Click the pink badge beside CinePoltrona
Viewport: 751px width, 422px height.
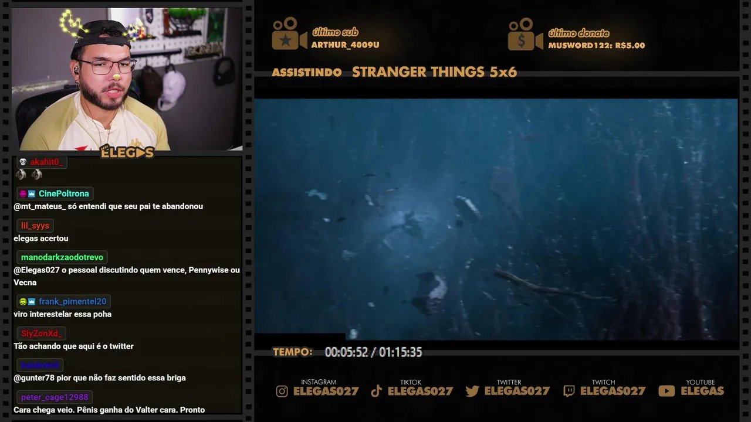pyautogui.click(x=23, y=194)
